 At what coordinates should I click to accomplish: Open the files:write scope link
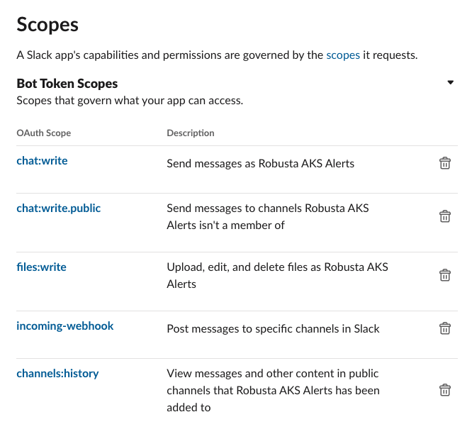(41, 267)
